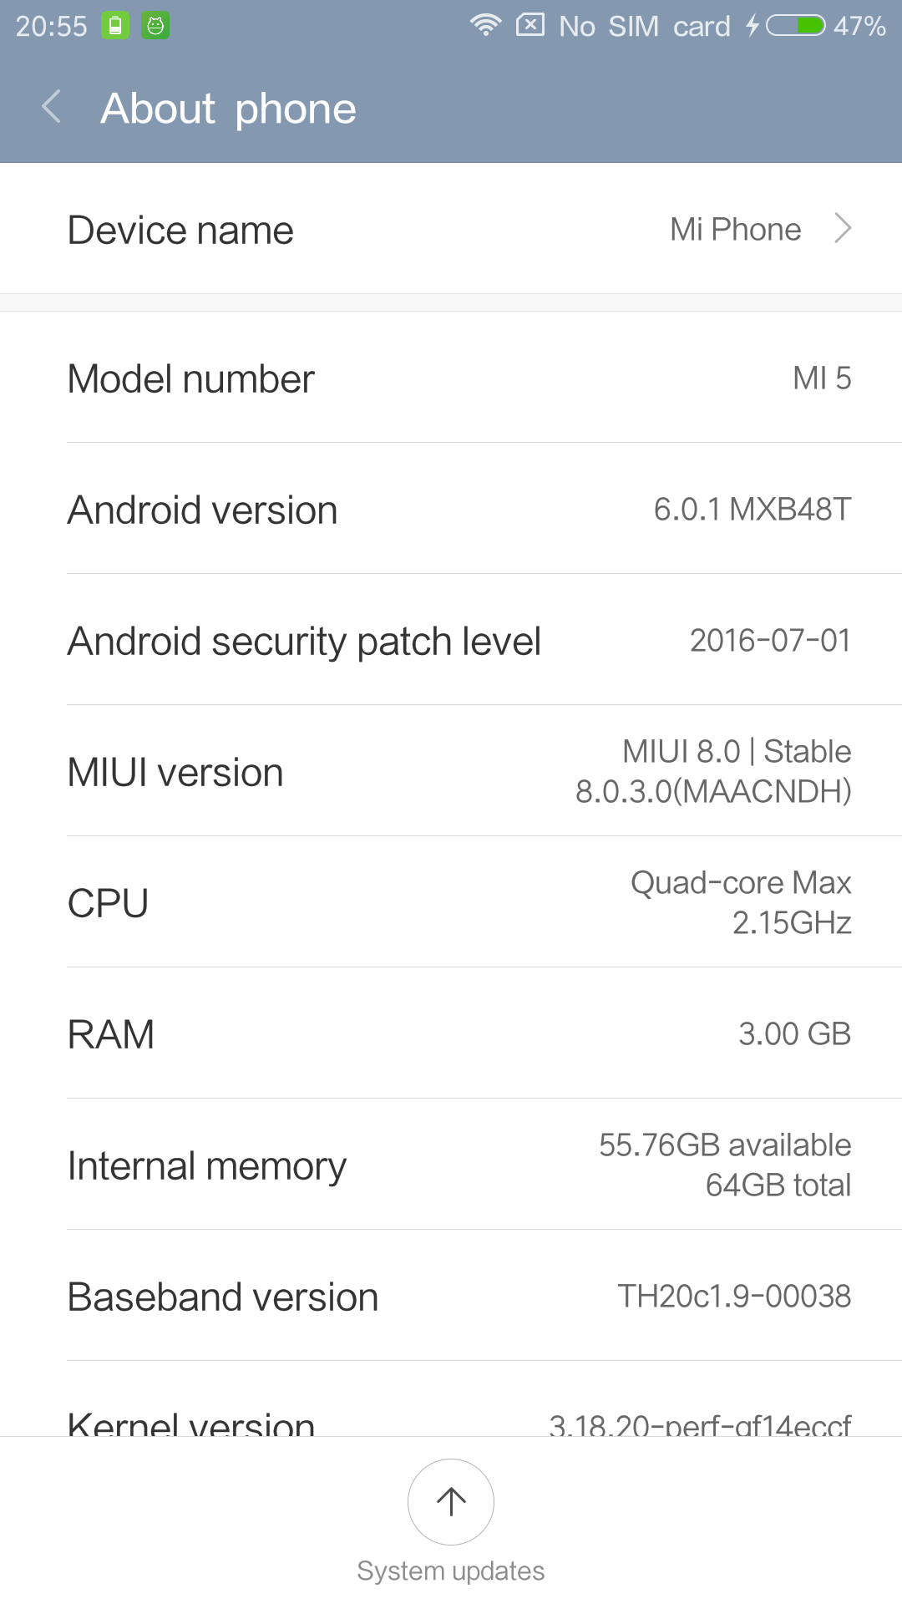Tap the Android version entry

pyautogui.click(x=451, y=510)
